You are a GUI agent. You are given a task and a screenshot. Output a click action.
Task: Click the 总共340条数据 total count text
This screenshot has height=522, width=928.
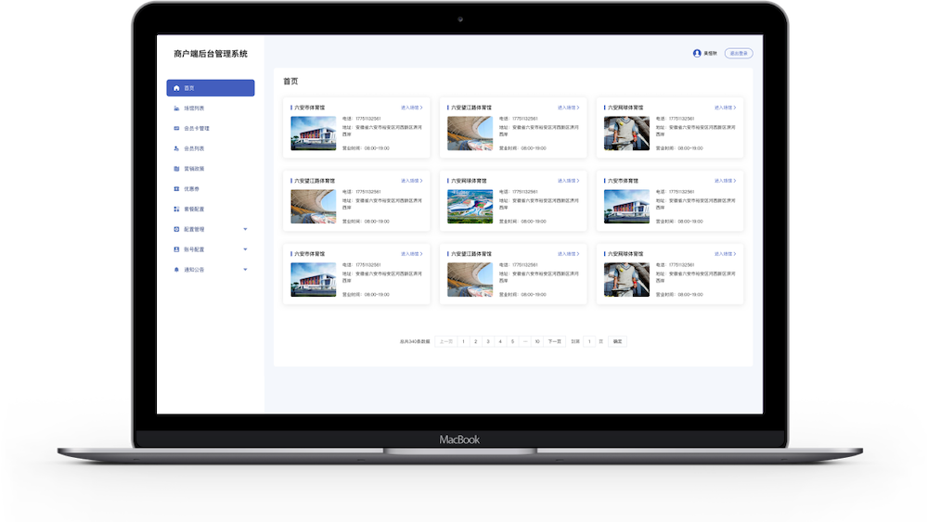tap(415, 342)
